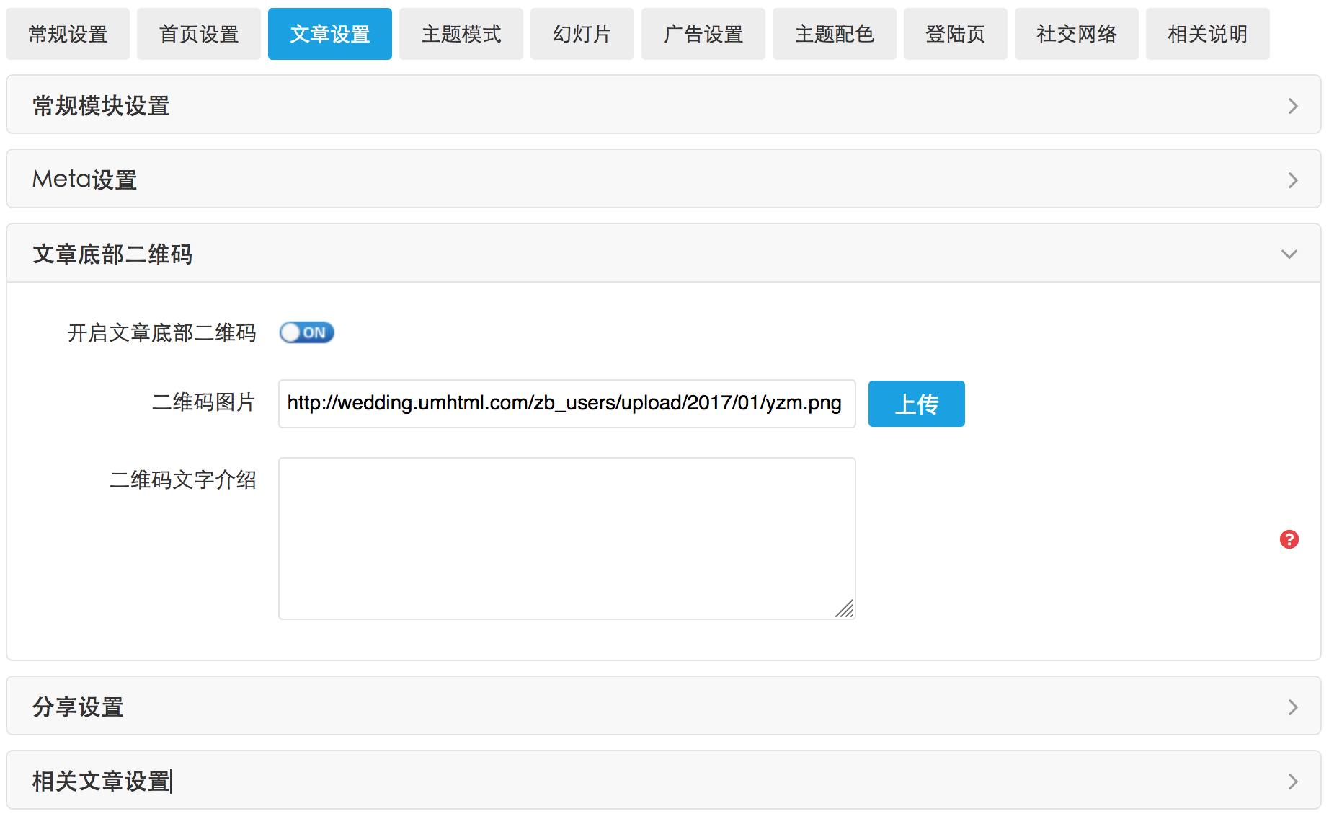Collapse the 文章底部二维码 section chevron
Screen dimensions: 1329x819
[x=1289, y=254]
